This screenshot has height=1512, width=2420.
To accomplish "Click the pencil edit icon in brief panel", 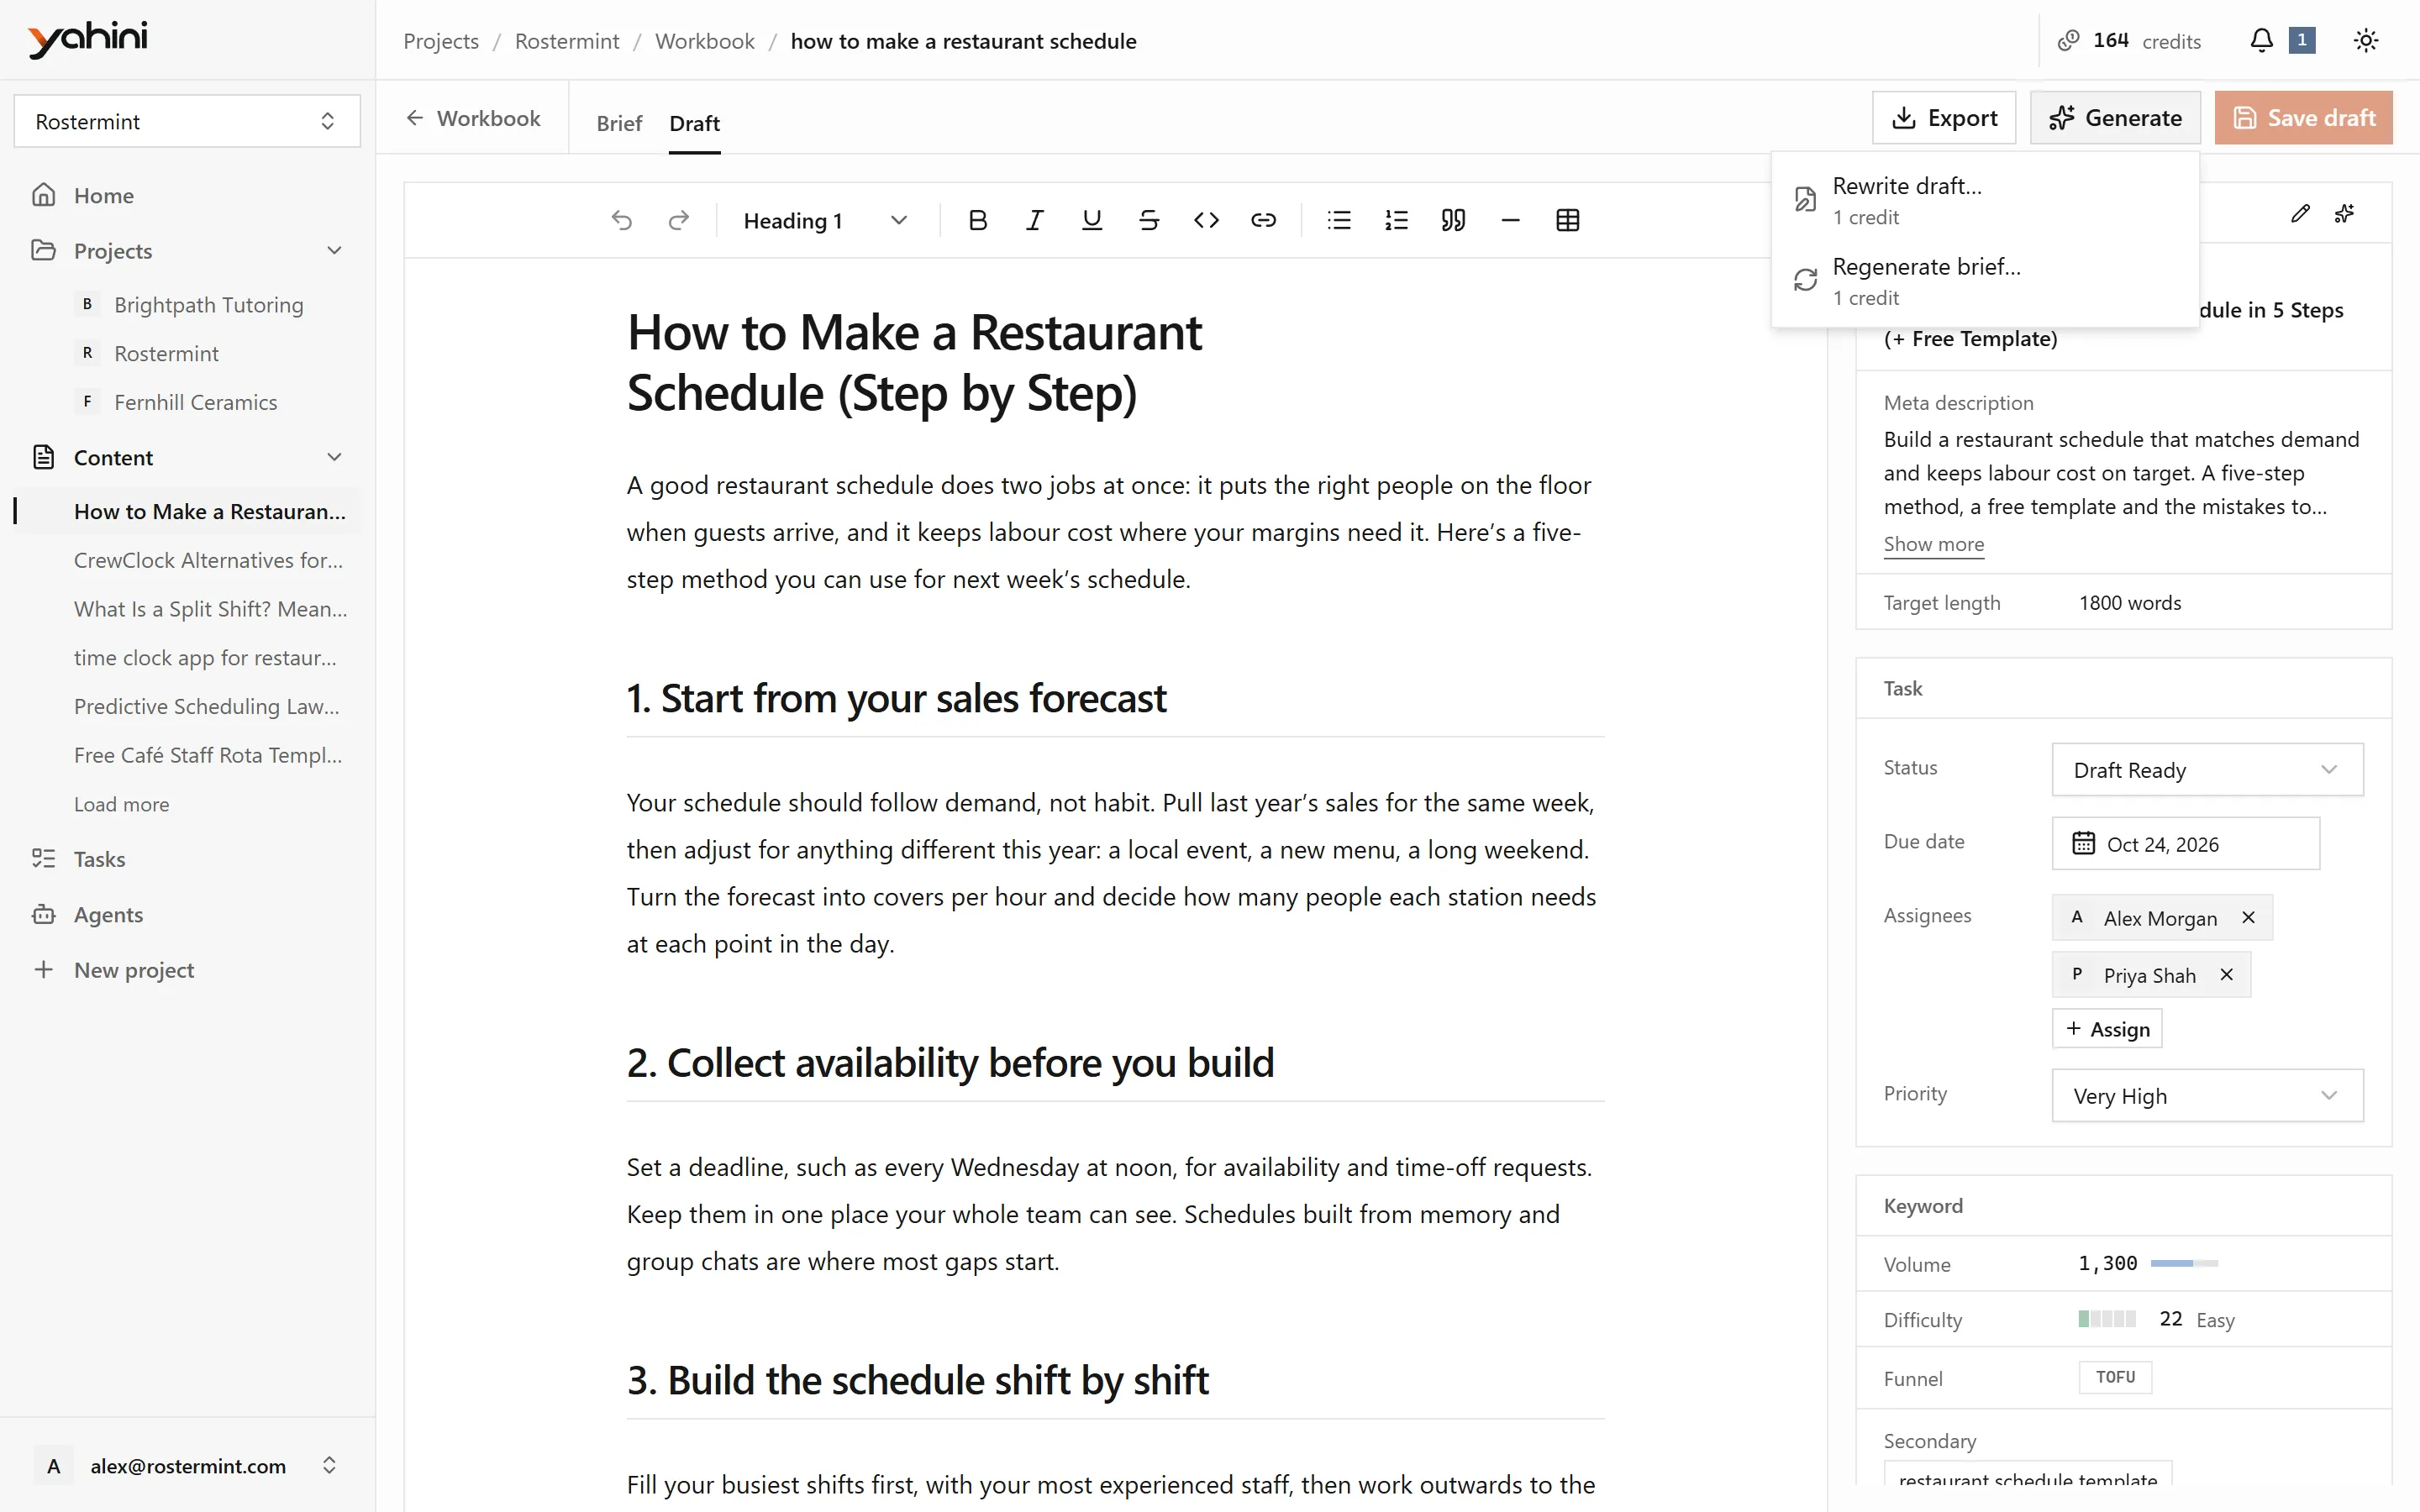I will 2300,213.
